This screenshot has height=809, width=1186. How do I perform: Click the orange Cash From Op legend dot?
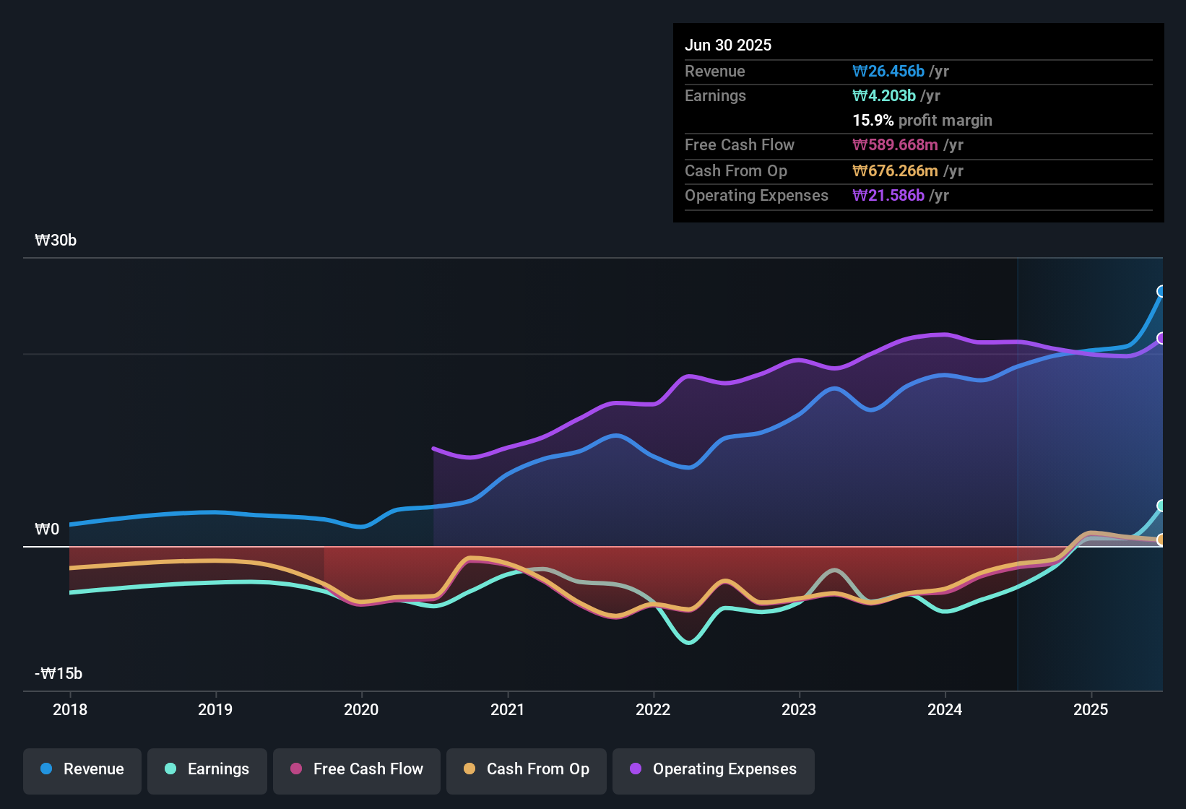click(469, 769)
